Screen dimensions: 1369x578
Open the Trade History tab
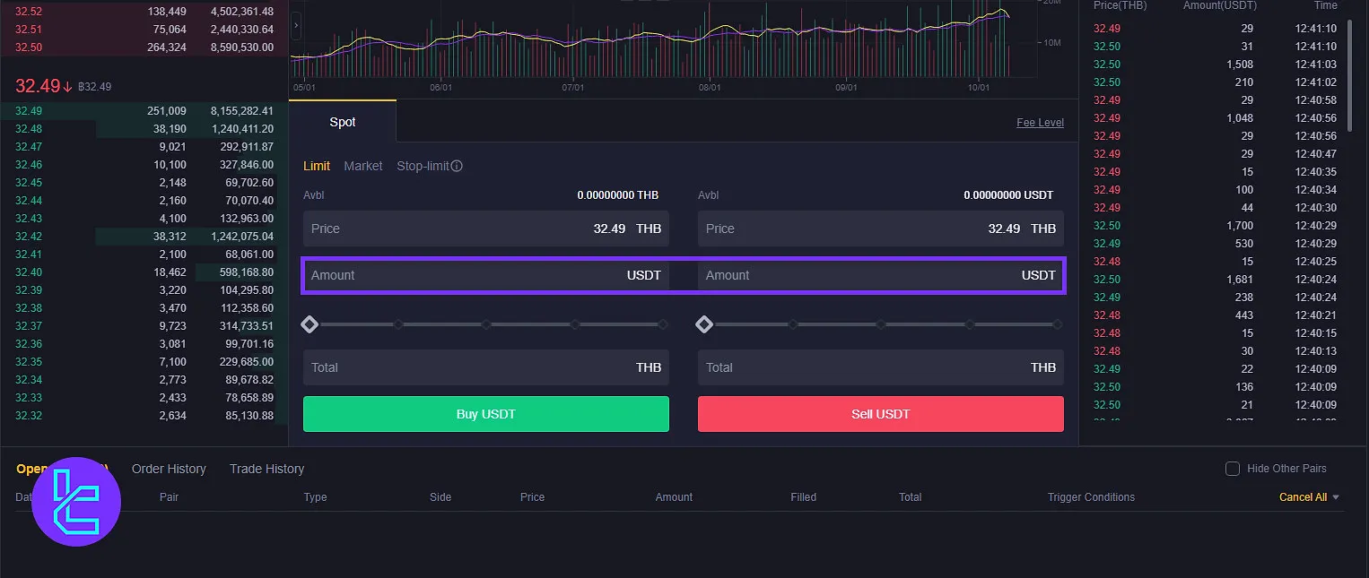click(266, 469)
